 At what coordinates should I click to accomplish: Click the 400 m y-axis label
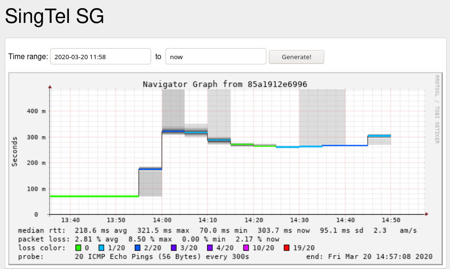(36, 111)
